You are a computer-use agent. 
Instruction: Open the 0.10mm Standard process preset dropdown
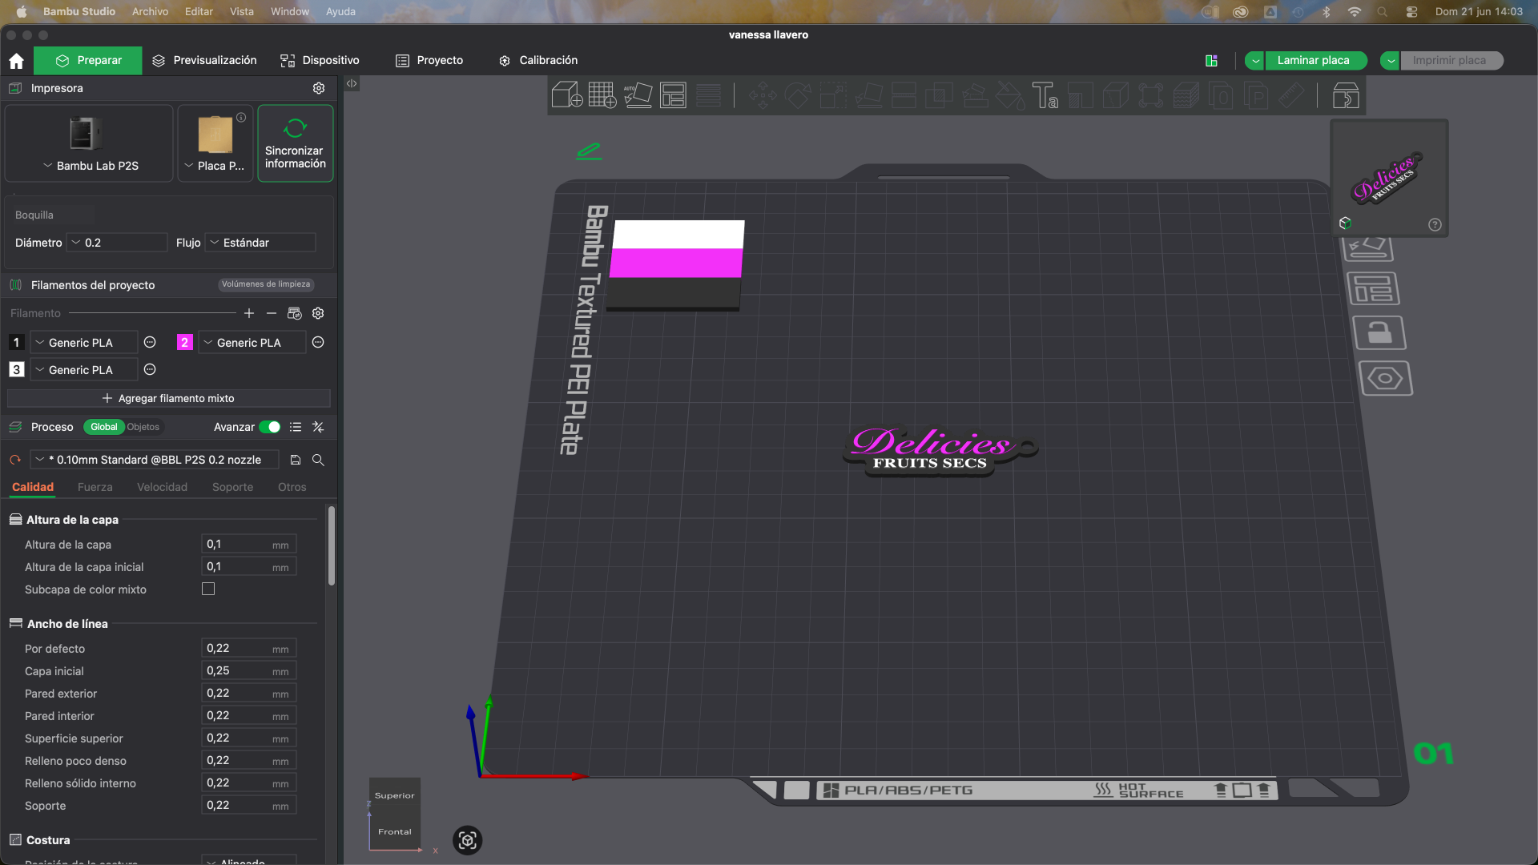point(155,460)
